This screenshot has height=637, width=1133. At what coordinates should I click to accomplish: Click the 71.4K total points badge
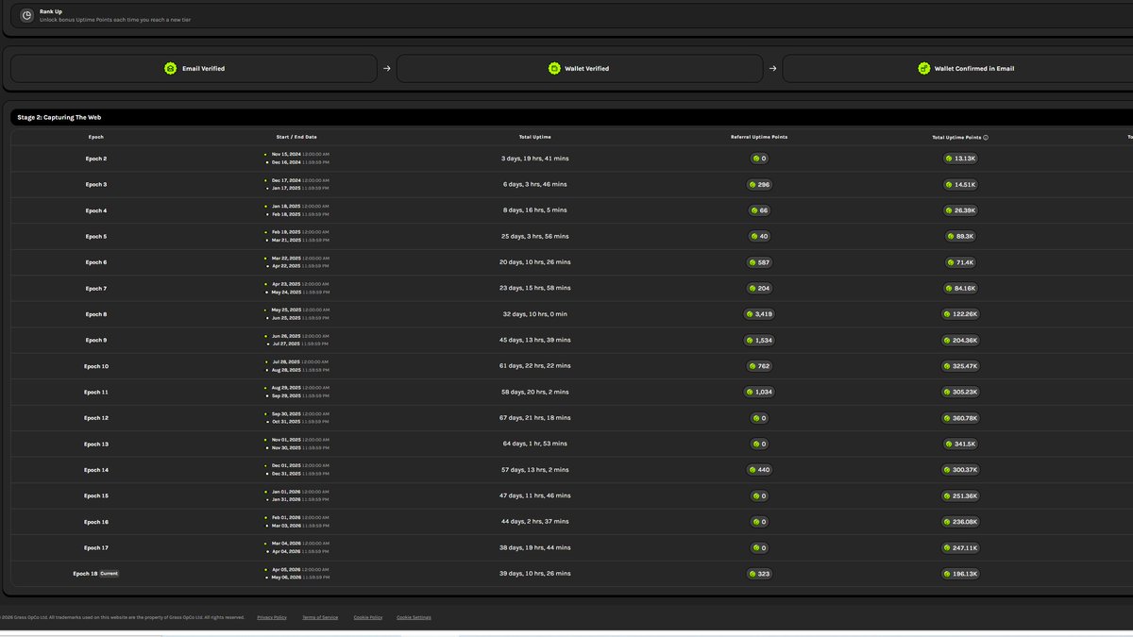click(960, 262)
